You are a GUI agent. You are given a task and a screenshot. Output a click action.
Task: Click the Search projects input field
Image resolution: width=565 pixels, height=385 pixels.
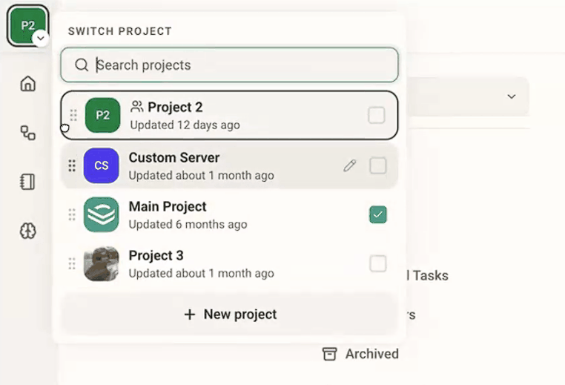point(230,65)
